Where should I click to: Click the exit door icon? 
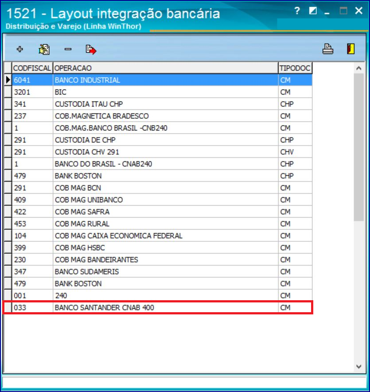pos(351,49)
